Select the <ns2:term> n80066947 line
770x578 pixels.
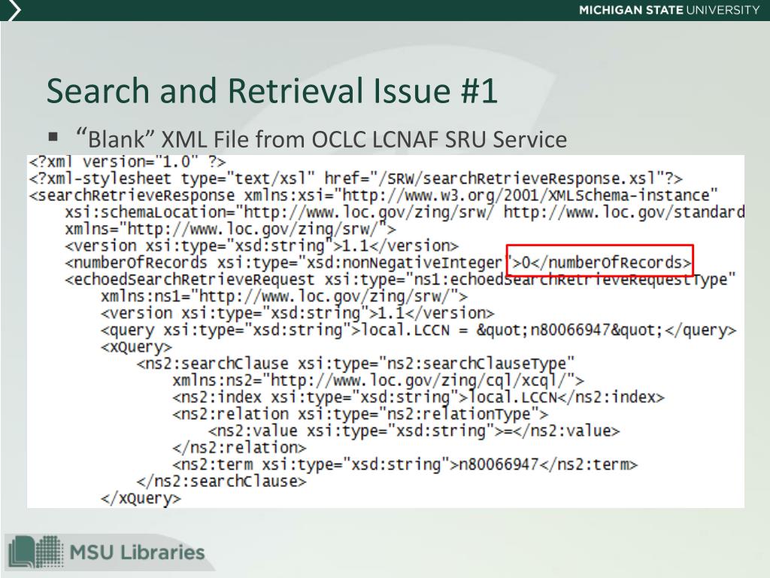405,464
